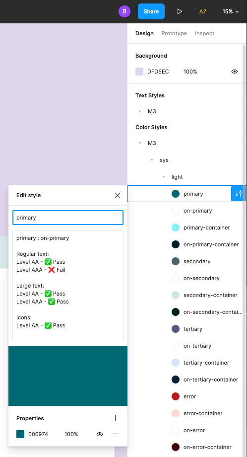Collapse the sys color styles folder

(x=152, y=160)
